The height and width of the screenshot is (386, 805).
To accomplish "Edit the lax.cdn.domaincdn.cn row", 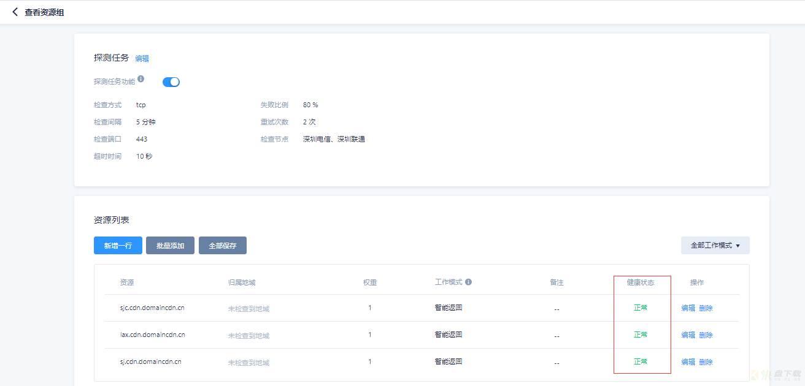I will [x=688, y=335].
